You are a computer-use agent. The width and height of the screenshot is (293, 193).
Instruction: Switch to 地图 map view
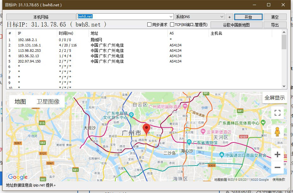click(x=20, y=102)
